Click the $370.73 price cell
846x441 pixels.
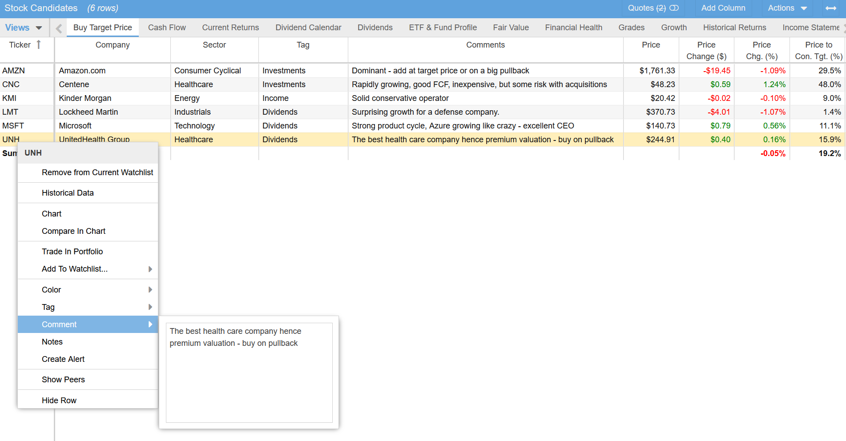tap(651, 112)
